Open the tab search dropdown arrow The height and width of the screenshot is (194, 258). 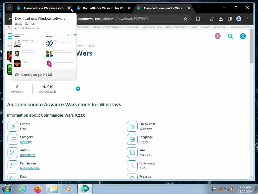9,8
